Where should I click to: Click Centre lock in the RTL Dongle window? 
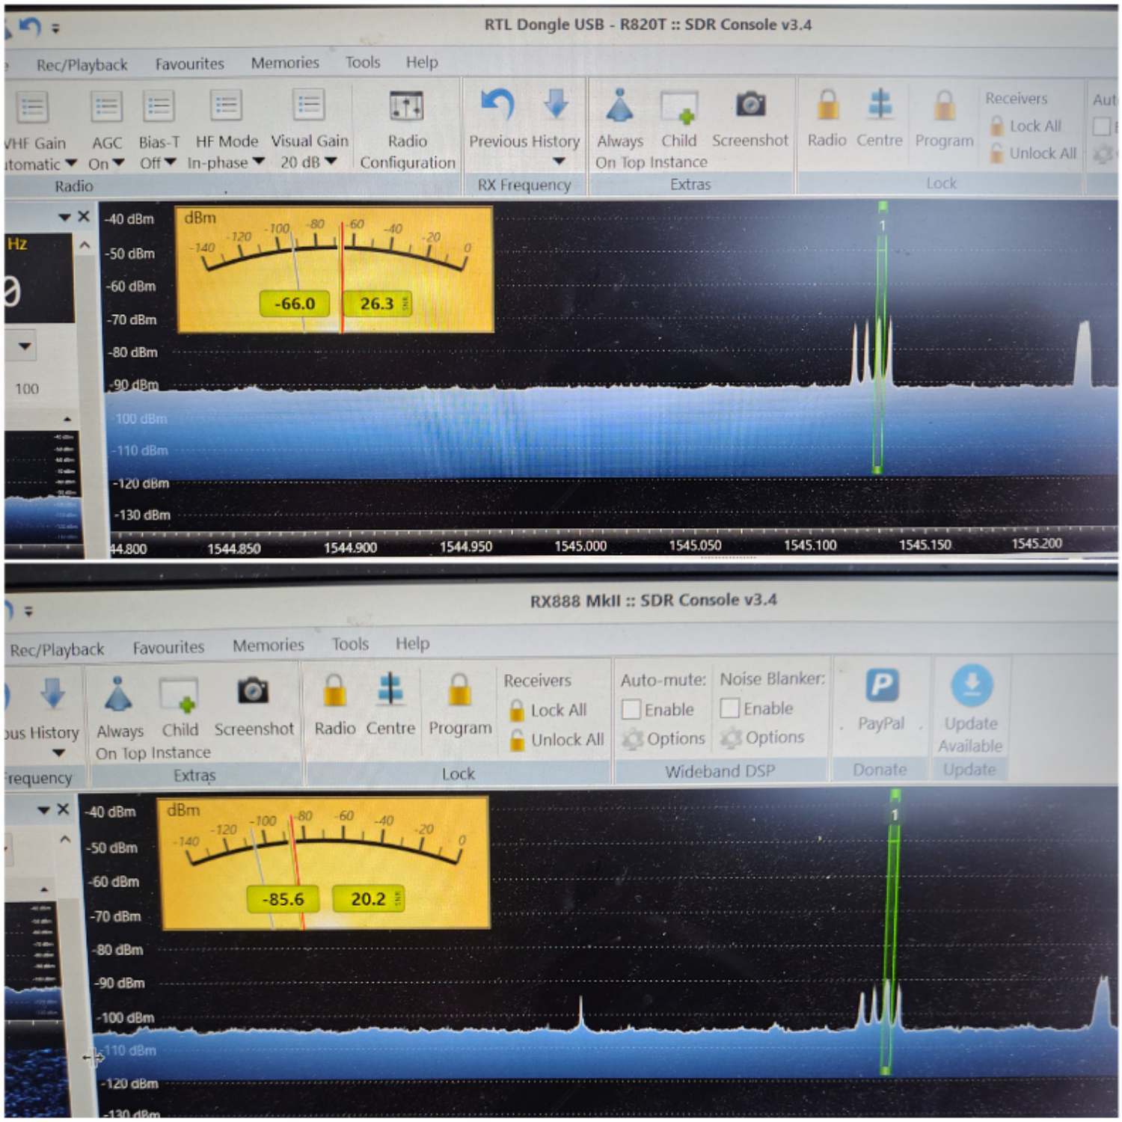(880, 118)
